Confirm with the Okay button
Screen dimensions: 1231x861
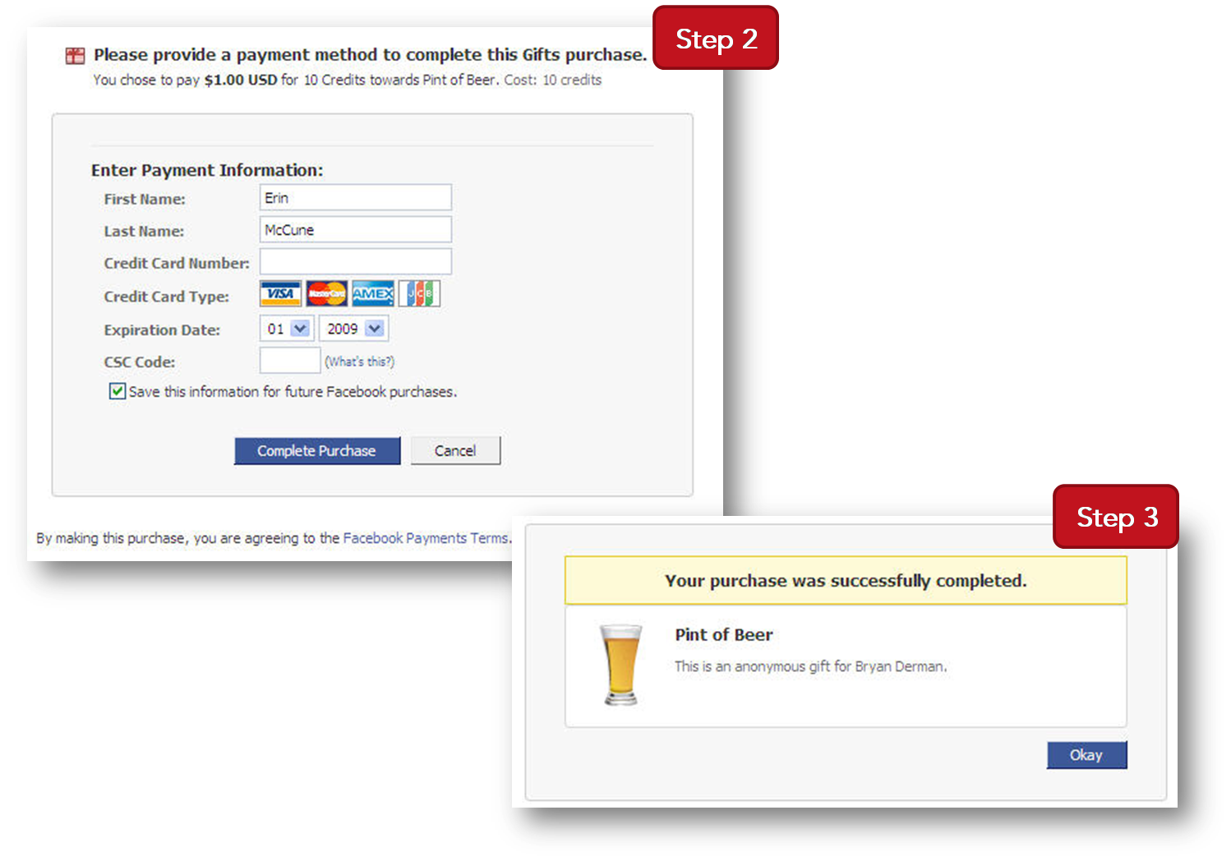pyautogui.click(x=1086, y=755)
